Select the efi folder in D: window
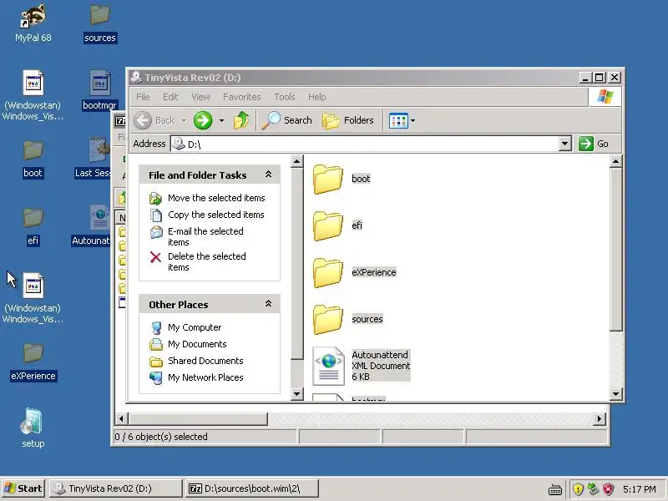The height and width of the screenshot is (501, 668). [x=338, y=225]
